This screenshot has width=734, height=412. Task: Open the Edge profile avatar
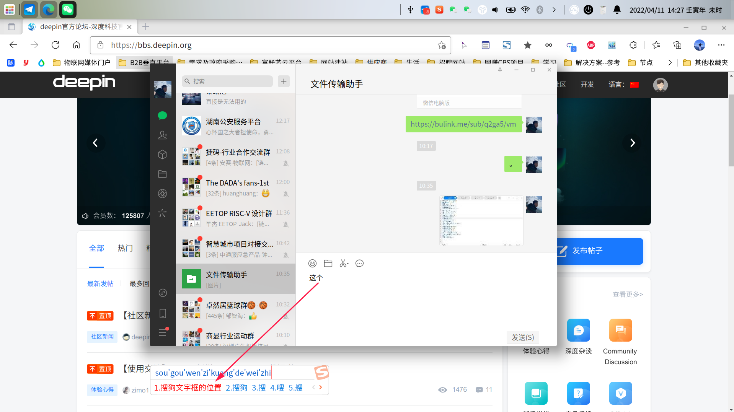tap(700, 45)
